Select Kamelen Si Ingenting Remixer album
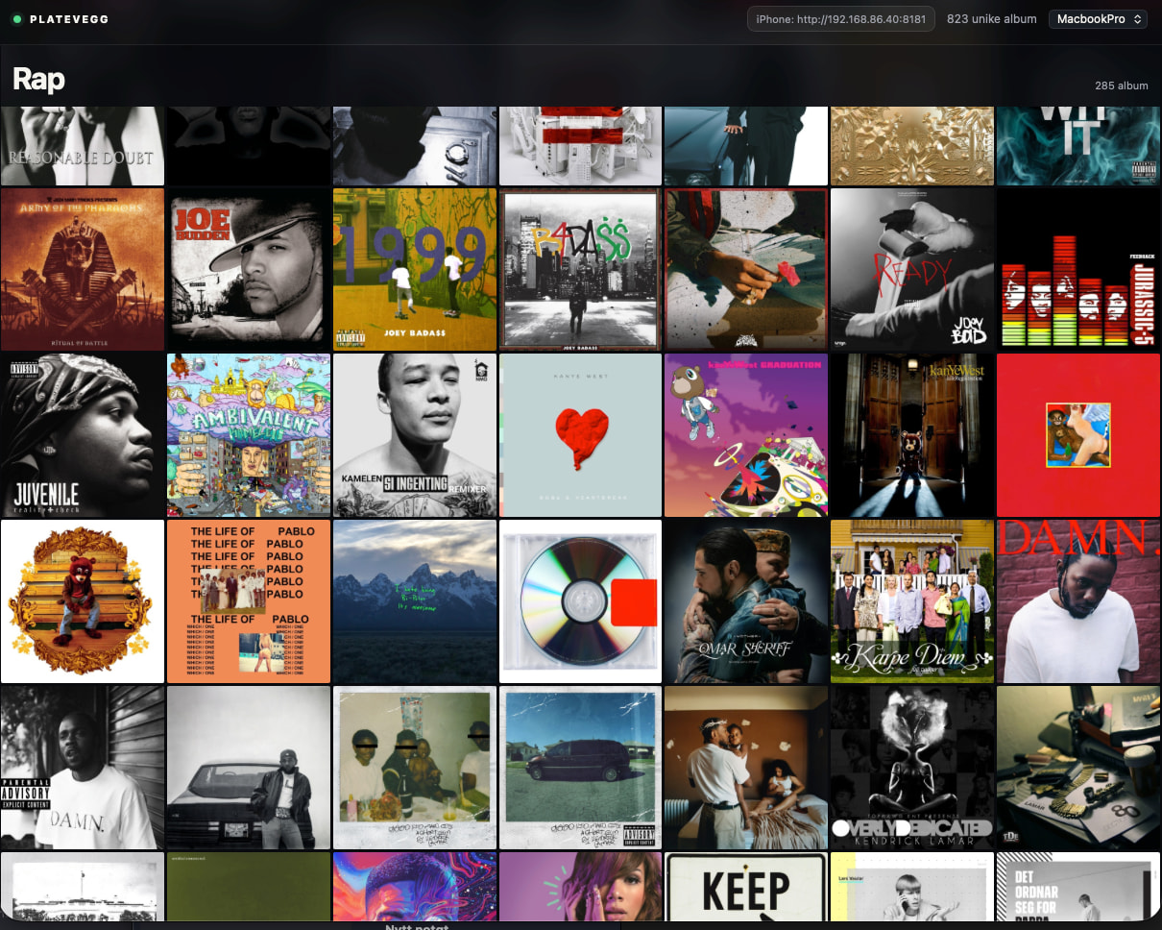 (415, 435)
